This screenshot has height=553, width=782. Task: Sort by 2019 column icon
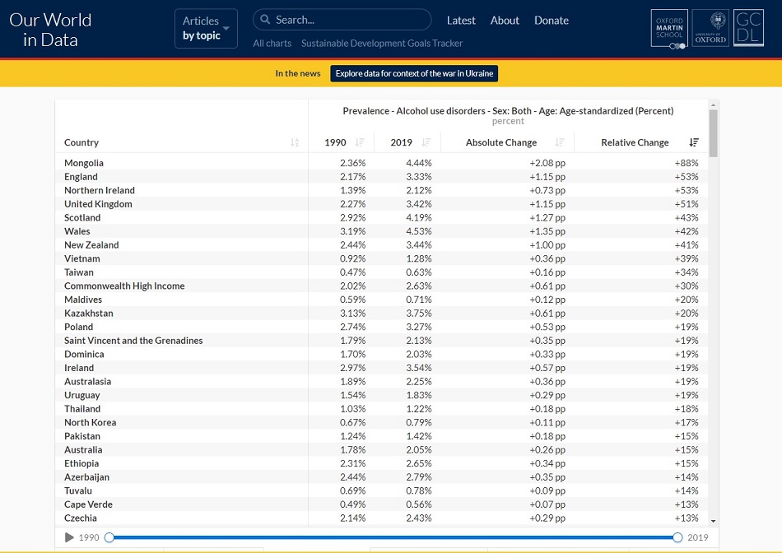click(x=426, y=142)
